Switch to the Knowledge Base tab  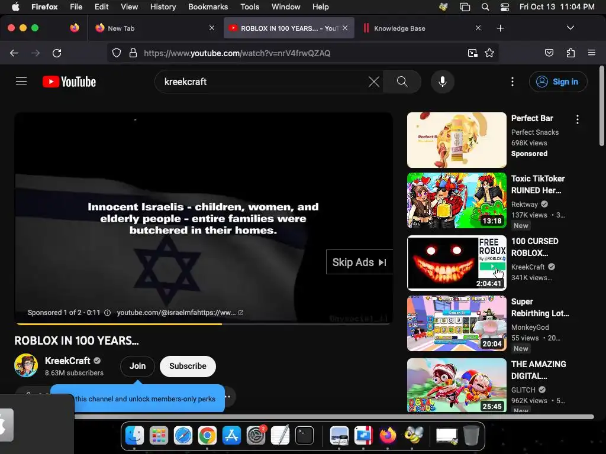pyautogui.click(x=421, y=28)
